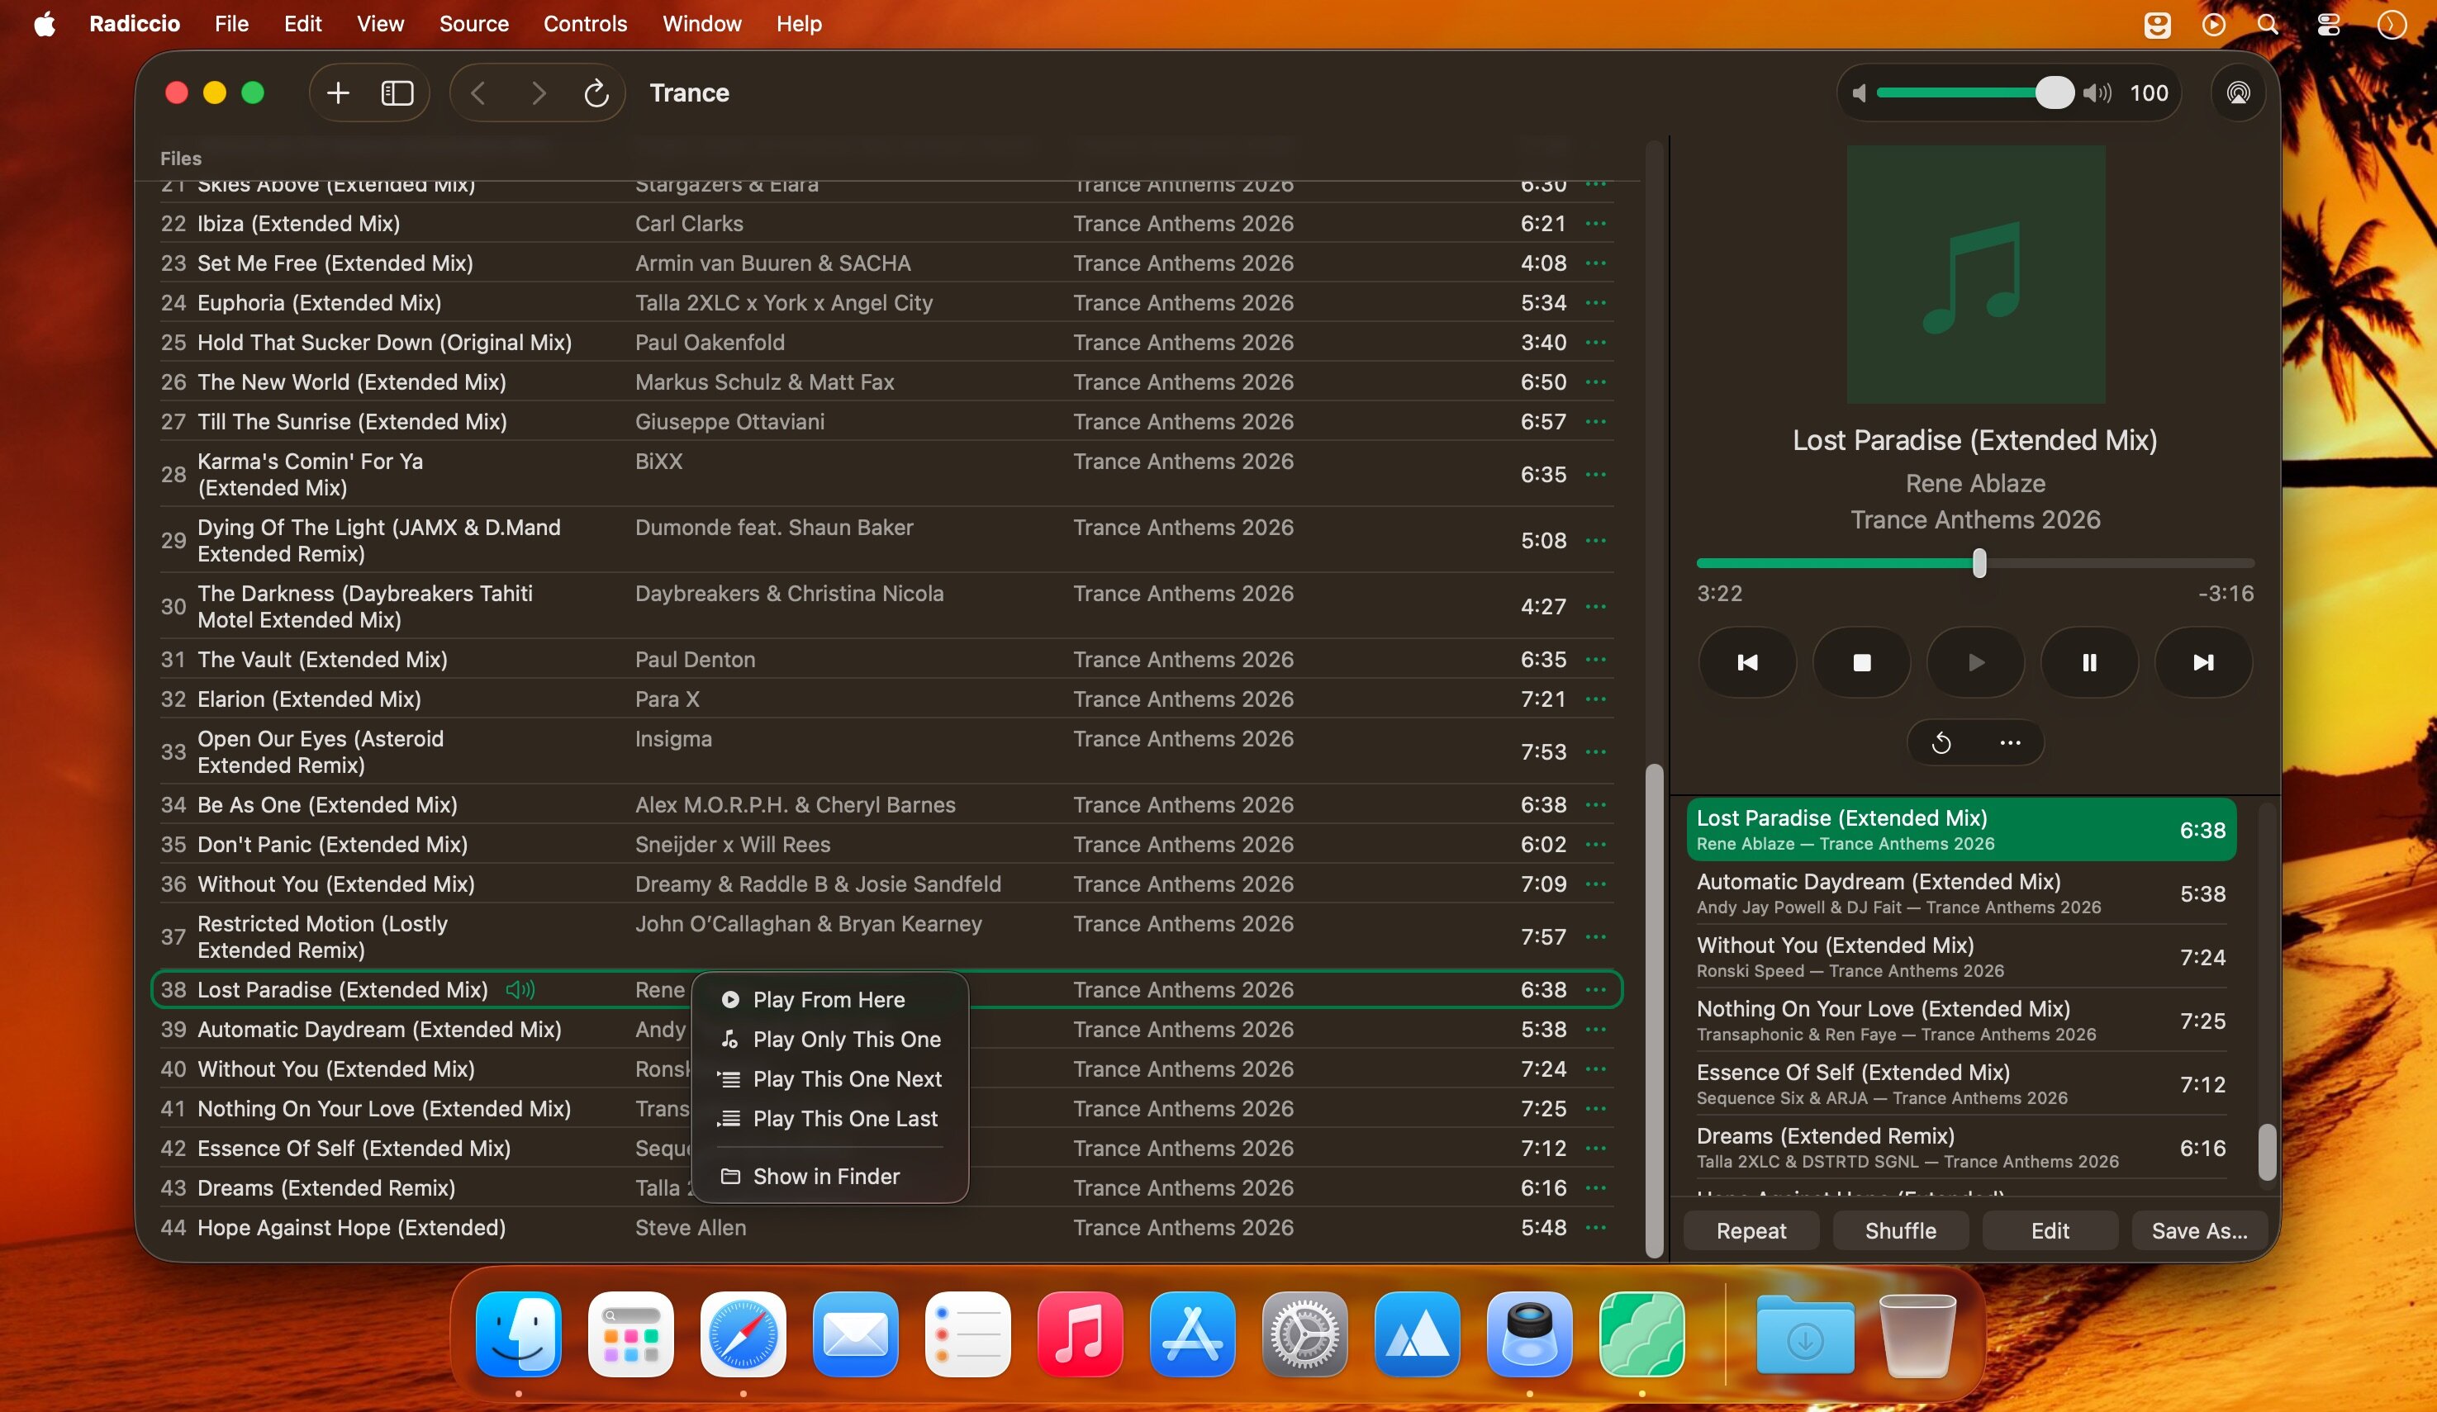The height and width of the screenshot is (1412, 2437).
Task: Click the album artwork placeholder
Action: (1976, 274)
